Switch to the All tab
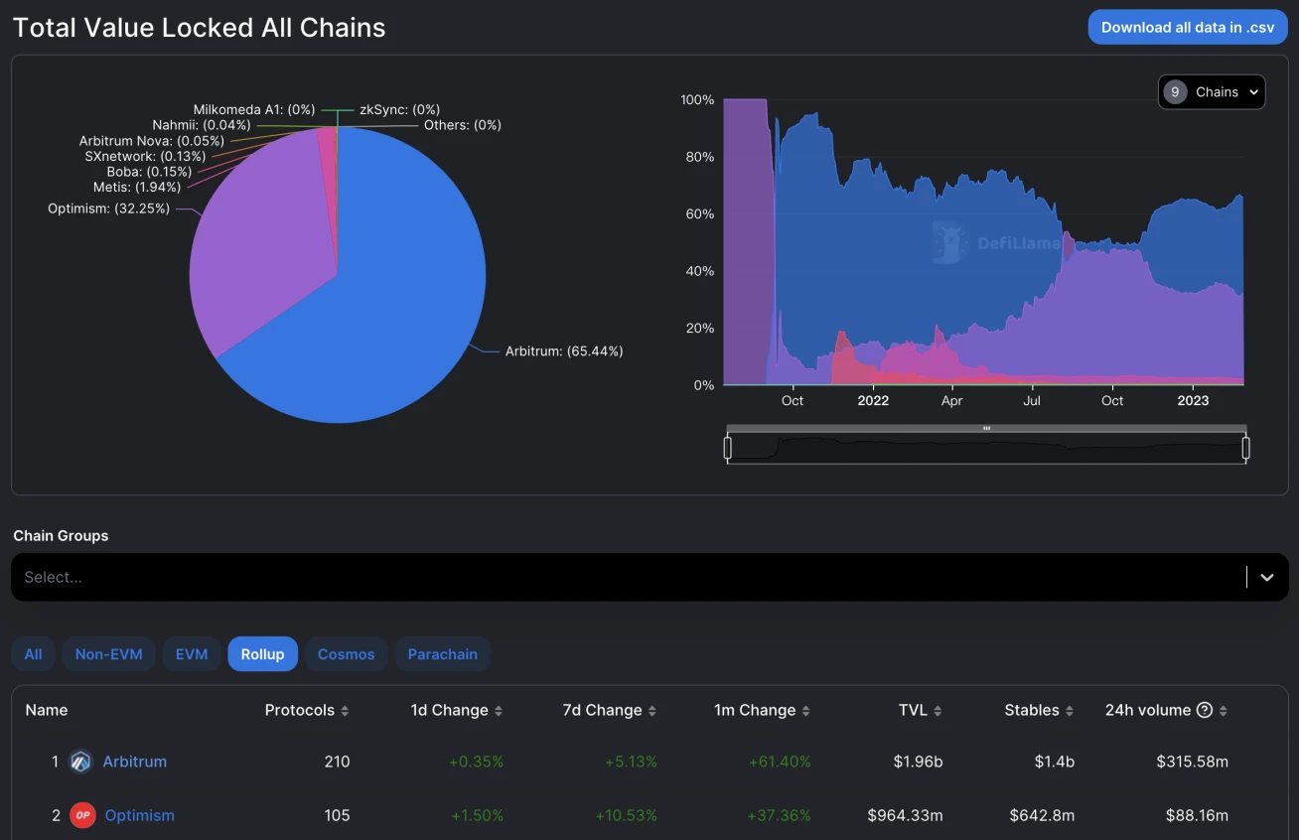1299x840 pixels. (33, 654)
